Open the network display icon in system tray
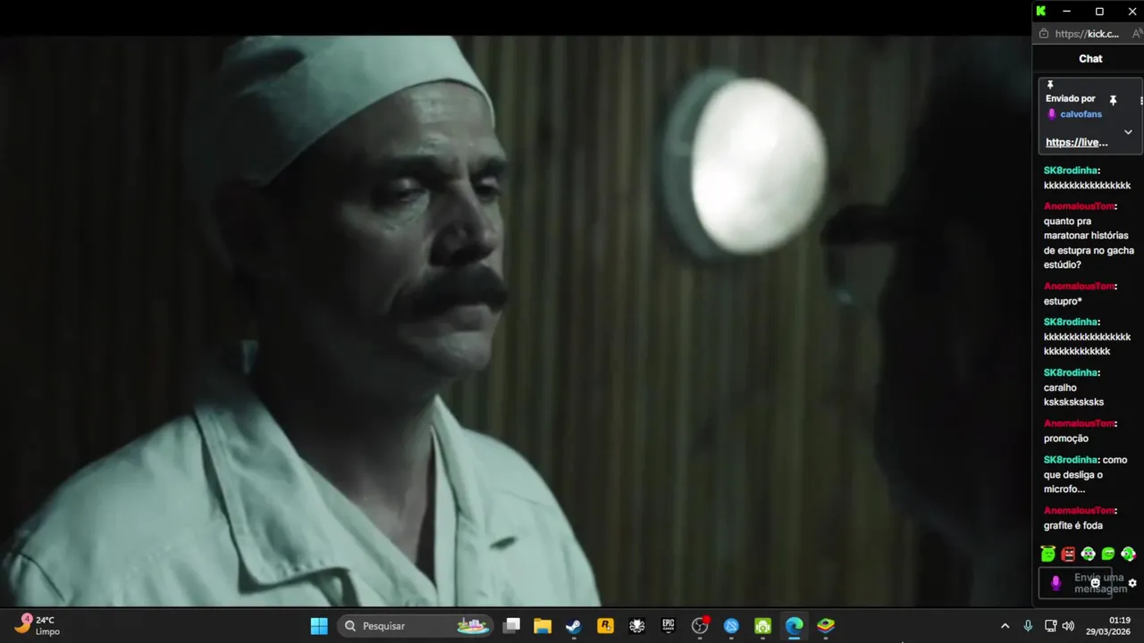Image resolution: width=1144 pixels, height=643 pixels. point(1050,626)
